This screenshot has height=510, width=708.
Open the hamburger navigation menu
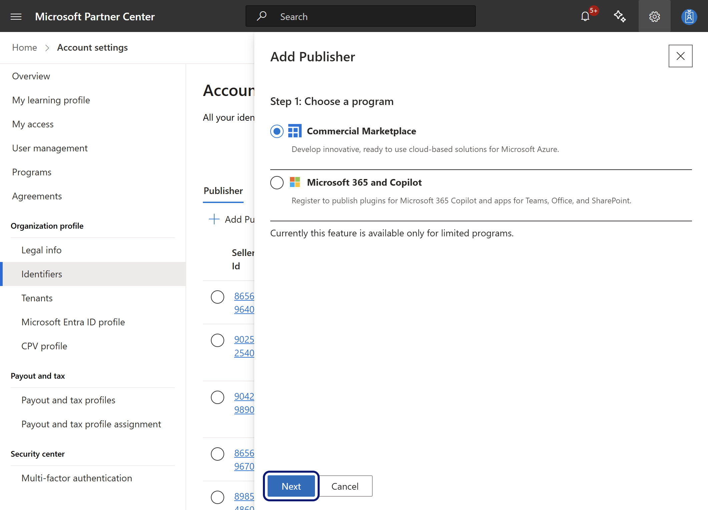[x=16, y=16]
